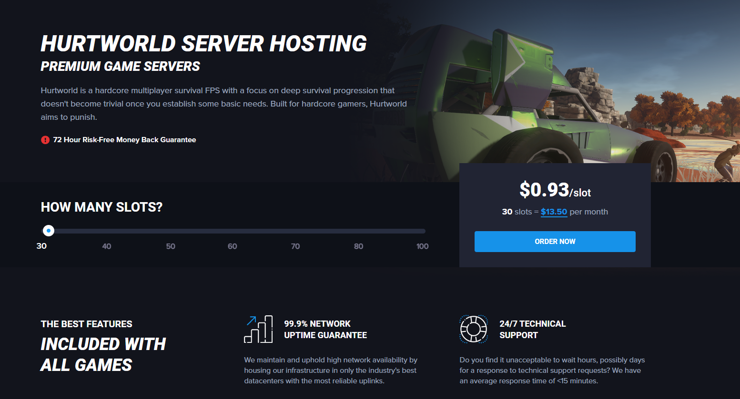The width and height of the screenshot is (740, 399).
Task: Click the HURTWORLD SERVER HOSTING heading
Action: click(x=203, y=44)
